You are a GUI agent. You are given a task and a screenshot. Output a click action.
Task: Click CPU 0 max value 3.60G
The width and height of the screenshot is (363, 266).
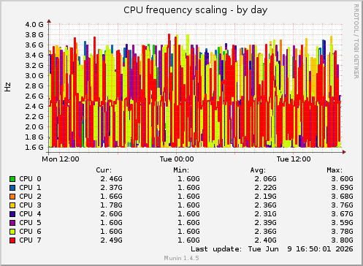pos(342,179)
